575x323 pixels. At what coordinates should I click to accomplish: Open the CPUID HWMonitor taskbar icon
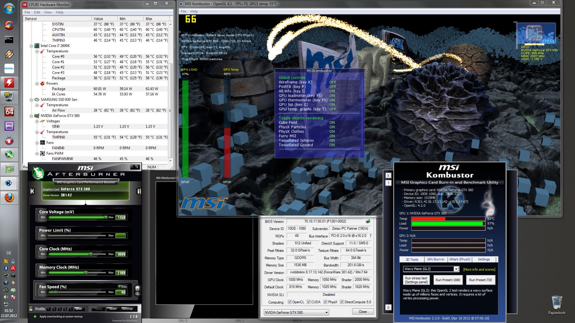point(9,83)
